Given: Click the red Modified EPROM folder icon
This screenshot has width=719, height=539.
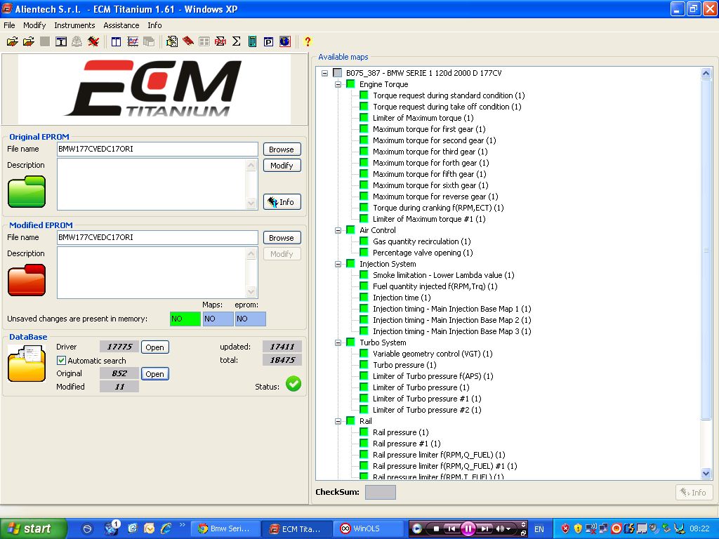Looking at the screenshot, I should (x=27, y=280).
